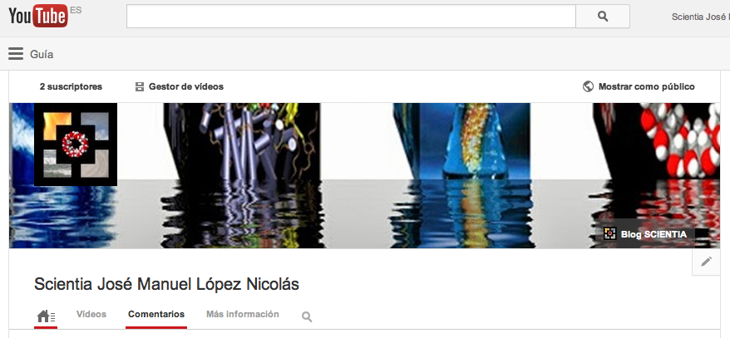Image resolution: width=730 pixels, height=338 pixels.
Task: Select the Comentarios tab
Action: 156,315
